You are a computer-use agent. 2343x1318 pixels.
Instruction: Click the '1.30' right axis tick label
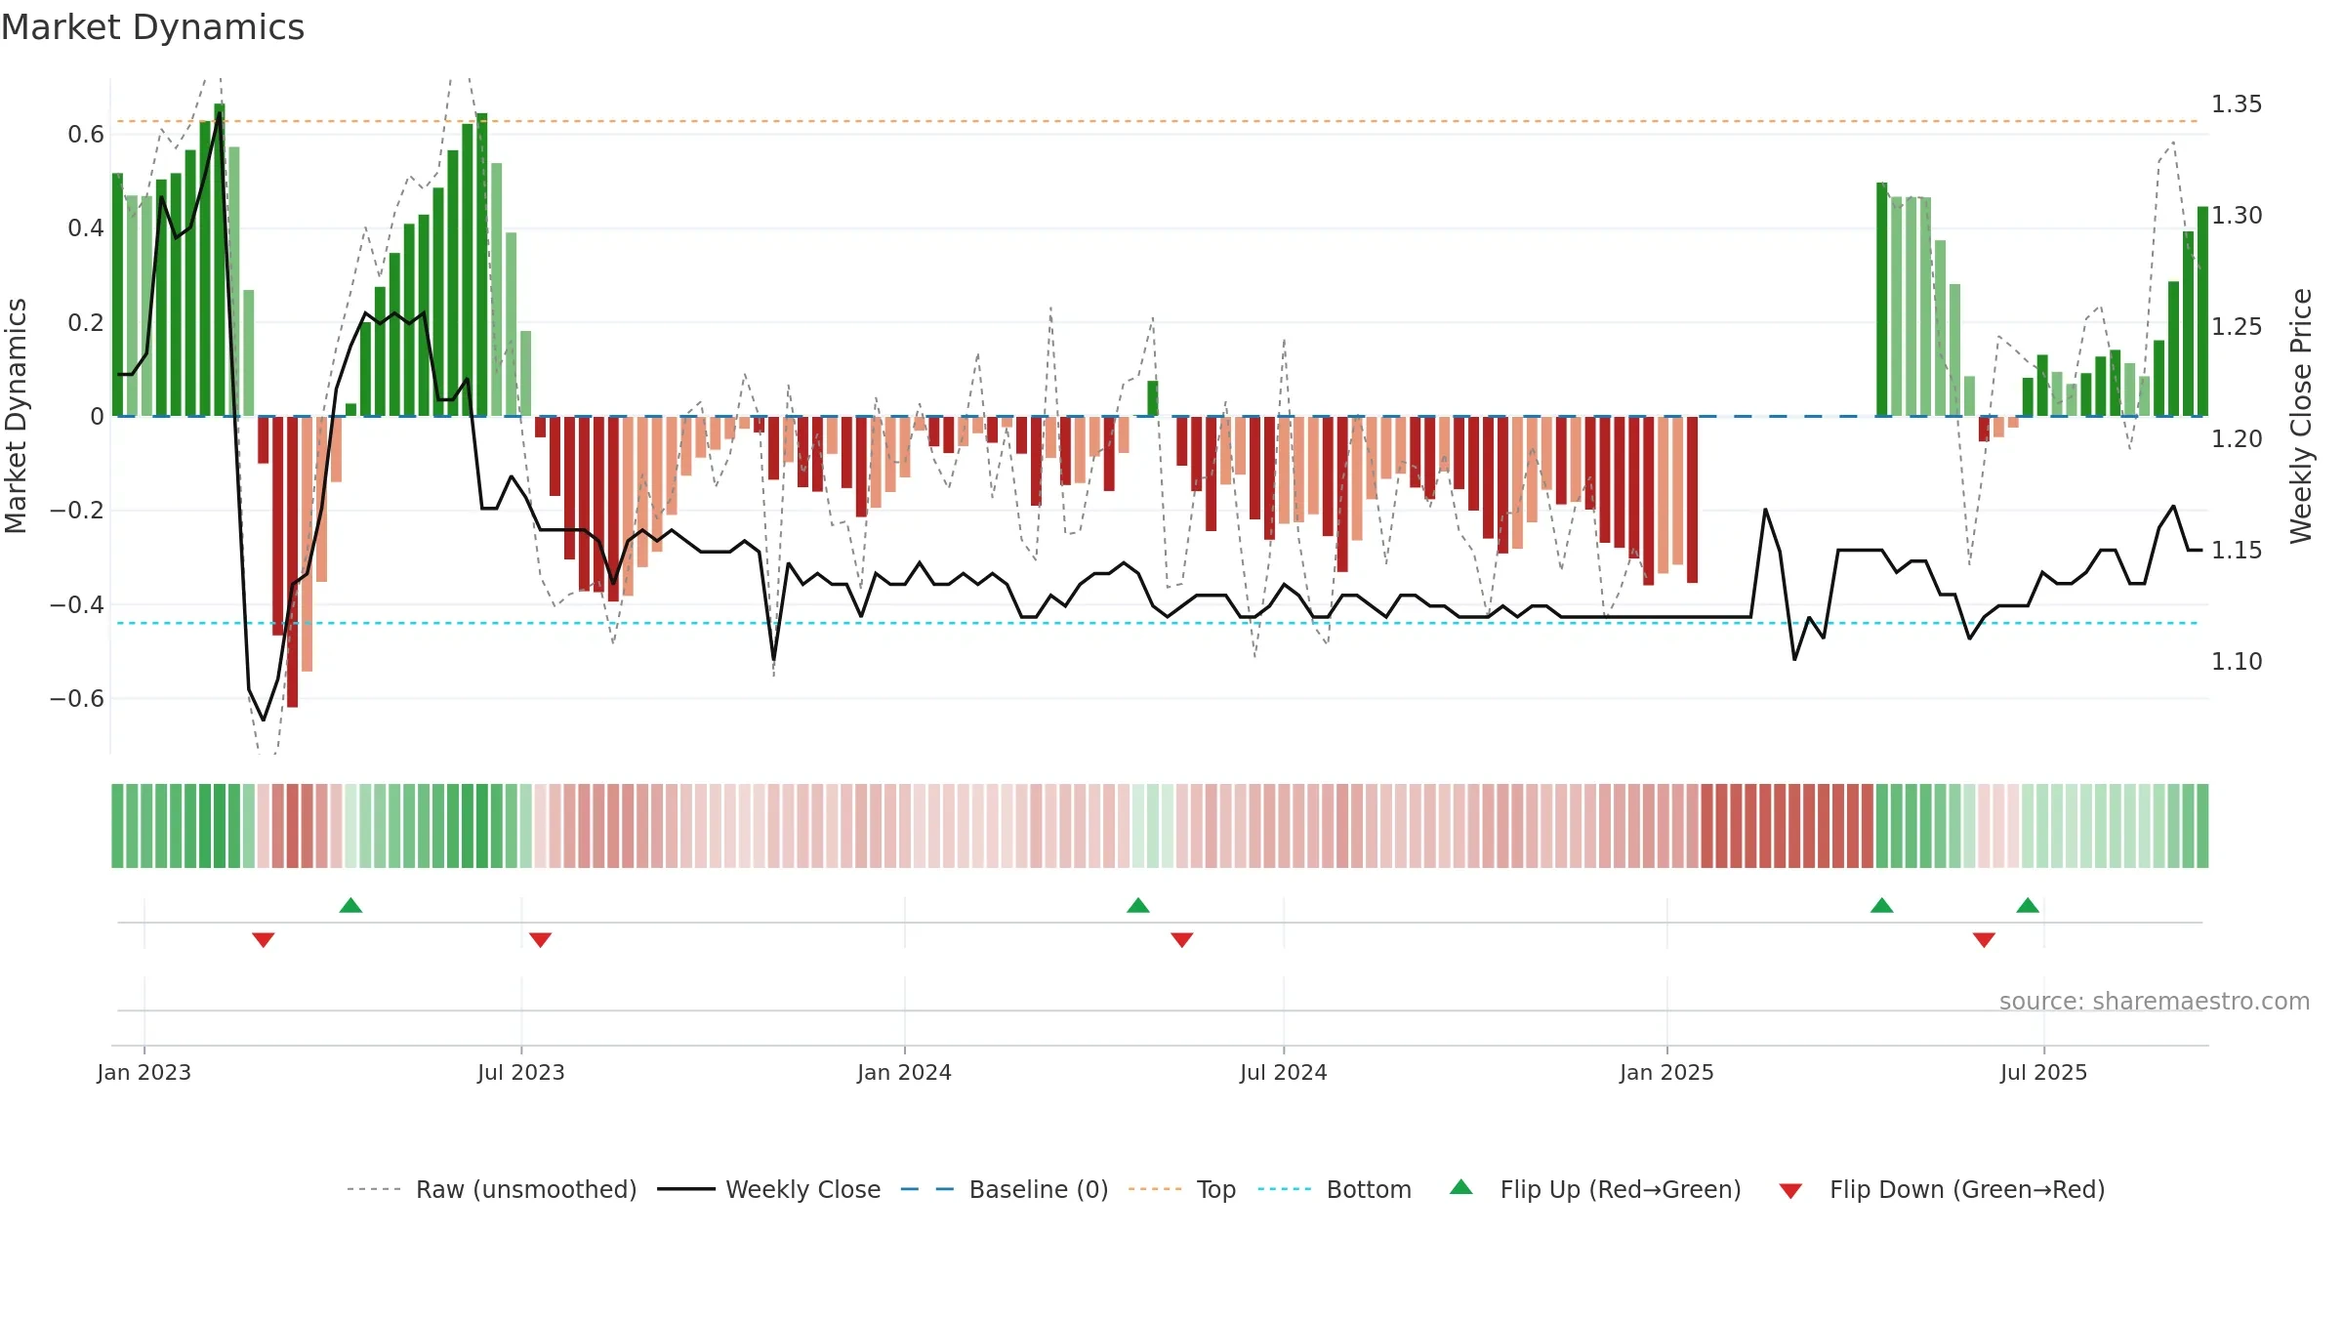(2237, 216)
